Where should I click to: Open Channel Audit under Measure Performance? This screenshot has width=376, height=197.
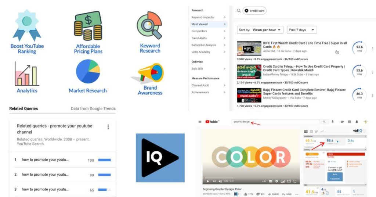point(200,85)
